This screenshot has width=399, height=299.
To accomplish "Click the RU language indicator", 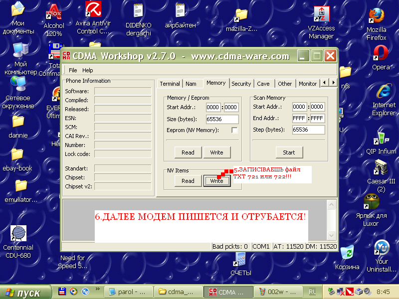I will [312, 292].
